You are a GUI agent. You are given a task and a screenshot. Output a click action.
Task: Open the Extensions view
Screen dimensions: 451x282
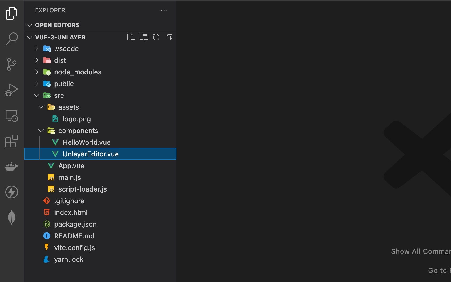12,141
